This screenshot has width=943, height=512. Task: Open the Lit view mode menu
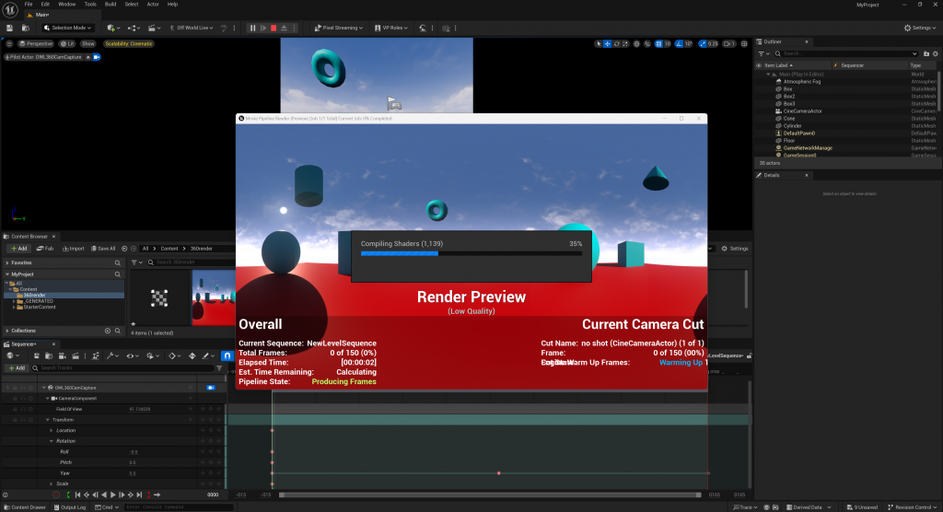click(67, 44)
